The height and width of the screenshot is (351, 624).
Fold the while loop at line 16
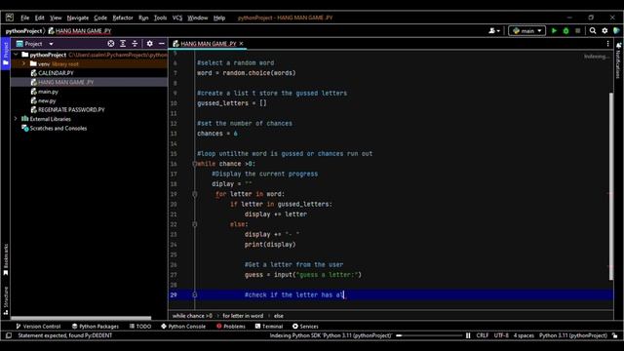click(195, 164)
